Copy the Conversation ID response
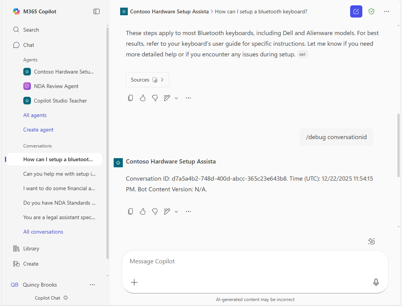Viewport: 402px width, 306px height. point(130,211)
